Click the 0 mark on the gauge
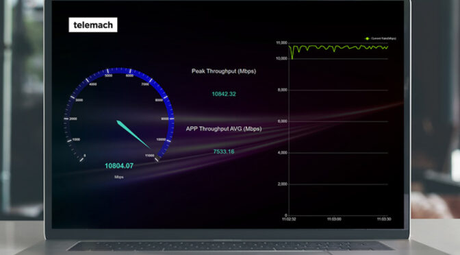460x255 pixels. coord(85,156)
